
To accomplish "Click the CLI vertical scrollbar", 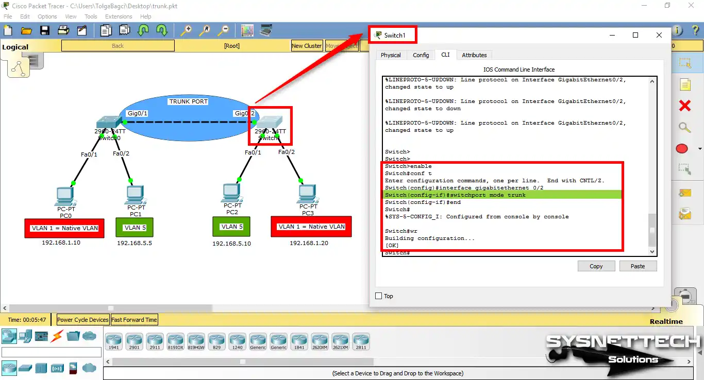I will click(x=652, y=166).
